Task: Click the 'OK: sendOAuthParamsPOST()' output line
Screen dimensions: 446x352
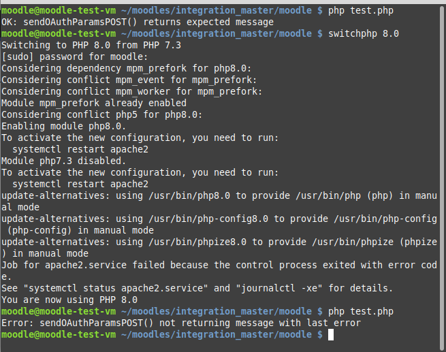Action: pos(138,22)
